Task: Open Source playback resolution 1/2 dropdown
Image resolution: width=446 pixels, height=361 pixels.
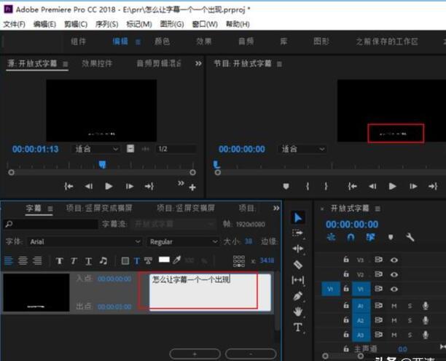Action: pyautogui.click(x=176, y=149)
